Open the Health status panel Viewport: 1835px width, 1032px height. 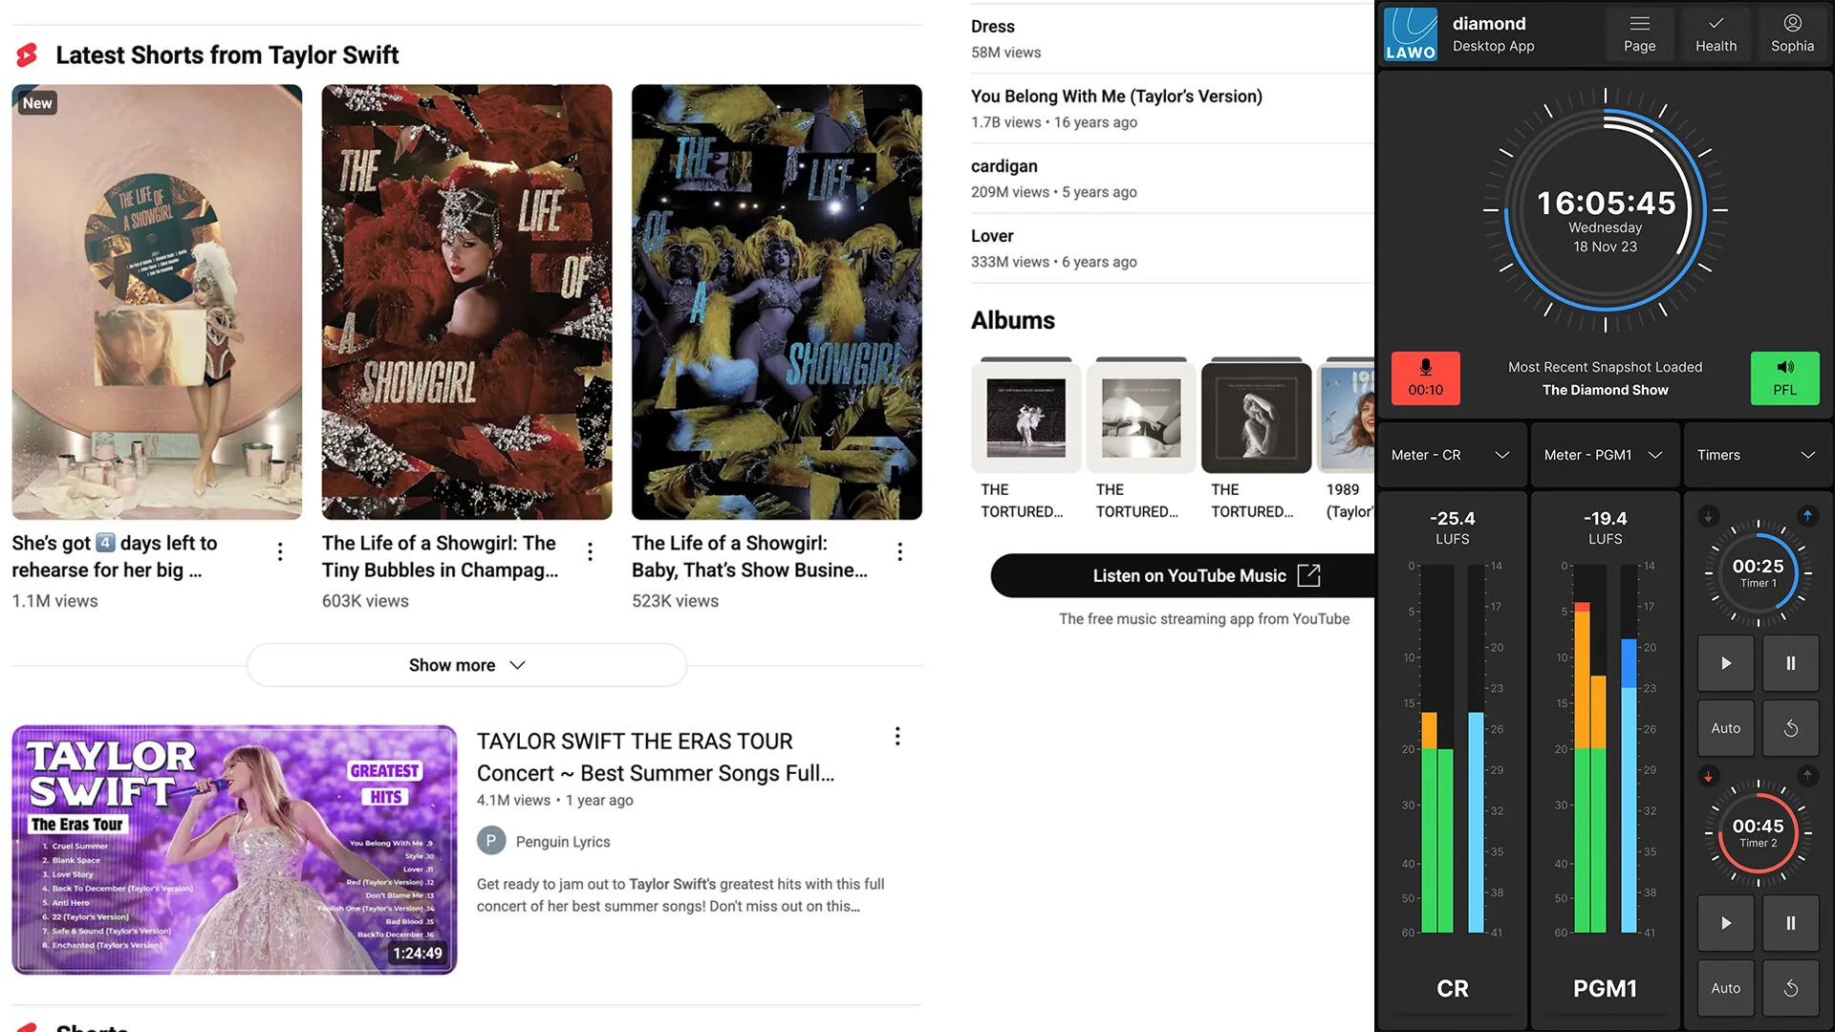[x=1716, y=34]
